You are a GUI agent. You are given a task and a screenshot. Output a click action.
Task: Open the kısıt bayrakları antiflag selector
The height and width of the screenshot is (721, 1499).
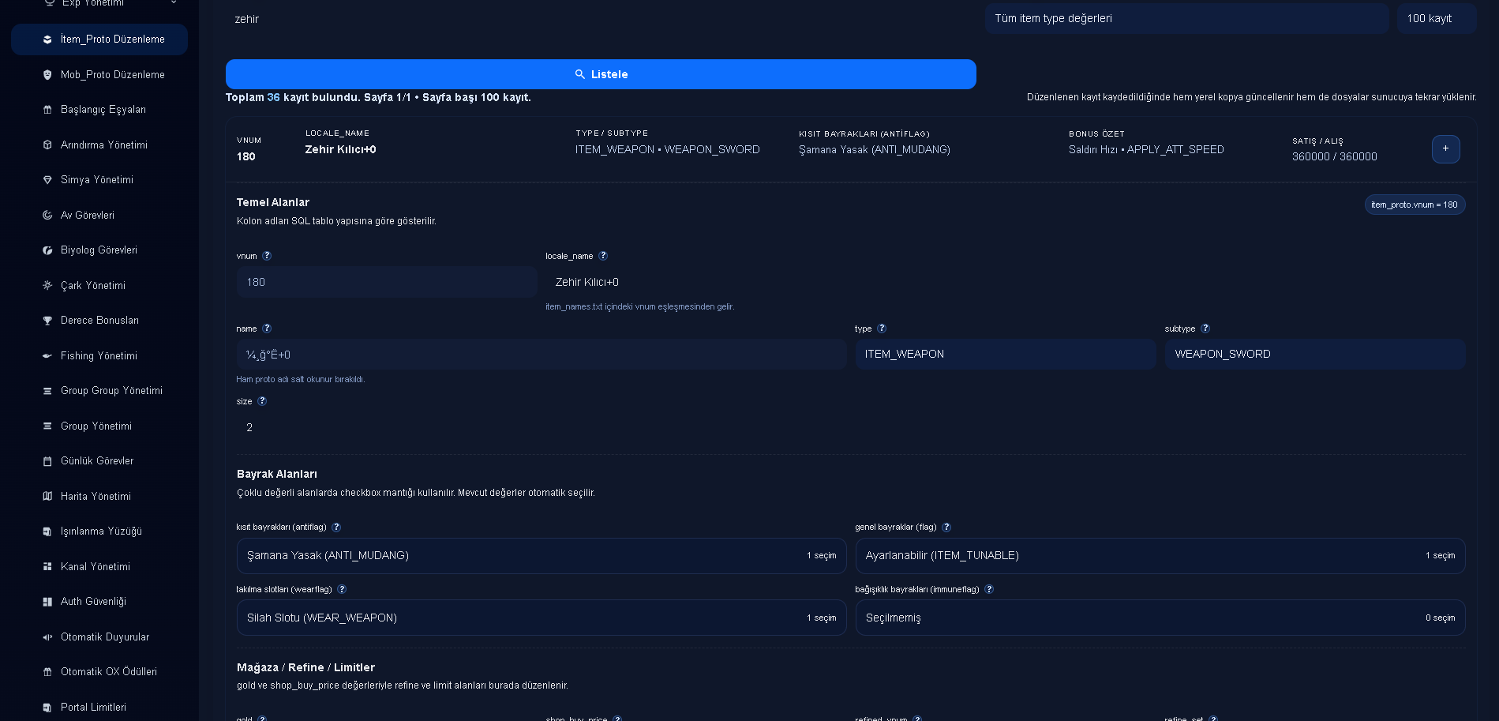point(542,556)
